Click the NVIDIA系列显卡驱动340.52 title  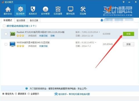pyautogui.click(x=33, y=42)
